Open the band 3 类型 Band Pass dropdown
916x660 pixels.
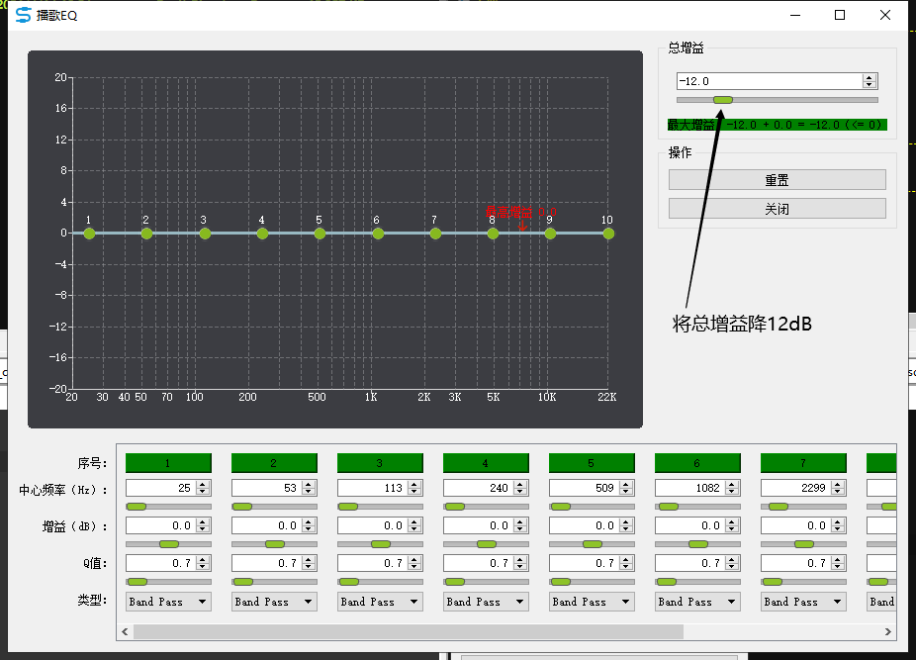point(380,602)
